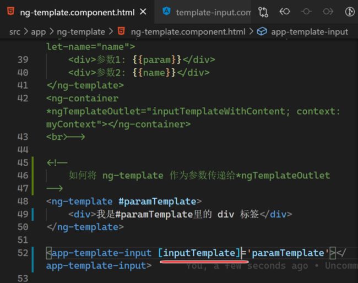Click line number 39 in the gutter
The image size is (358, 283).
23,60
